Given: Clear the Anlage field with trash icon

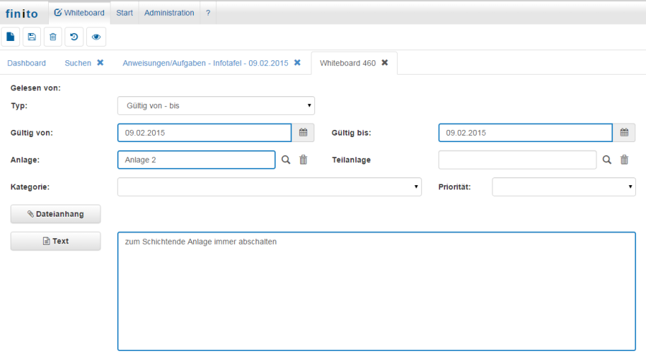Looking at the screenshot, I should tap(303, 160).
